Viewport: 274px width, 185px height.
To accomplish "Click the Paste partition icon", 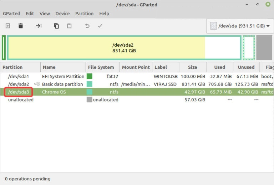I will click(69, 26).
